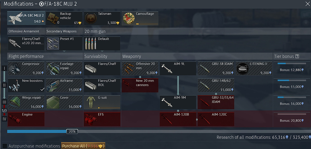Expand Secondary Weapons Preset #1 selector
The width and height of the screenshot is (311, 149).
click(x=64, y=44)
